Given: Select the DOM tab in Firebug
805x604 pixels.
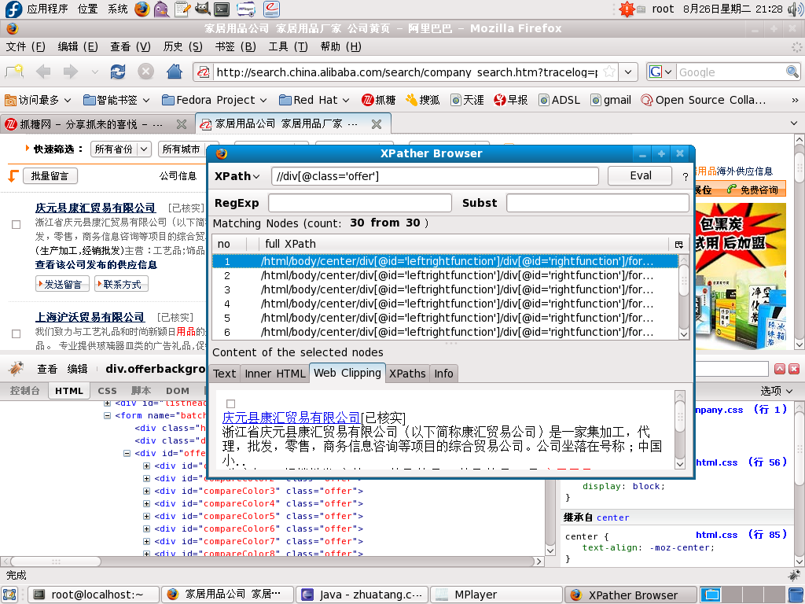Looking at the screenshot, I should (178, 391).
